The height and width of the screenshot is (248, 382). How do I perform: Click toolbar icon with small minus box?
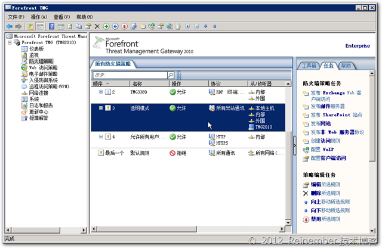pos(196,26)
